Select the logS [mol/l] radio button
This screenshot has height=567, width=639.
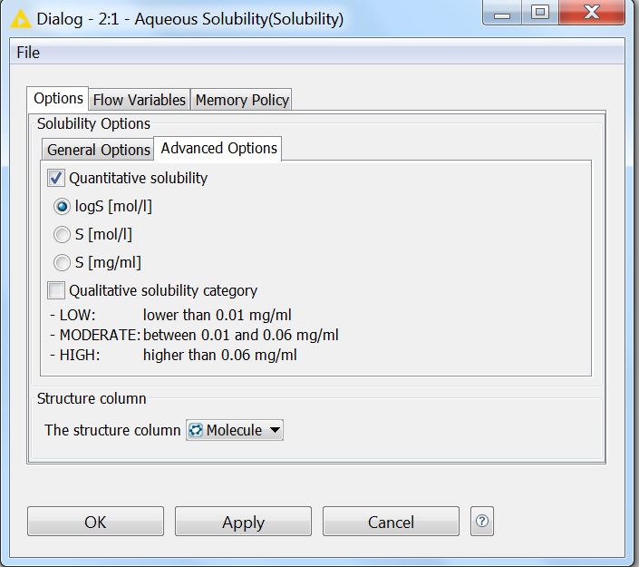pos(62,207)
